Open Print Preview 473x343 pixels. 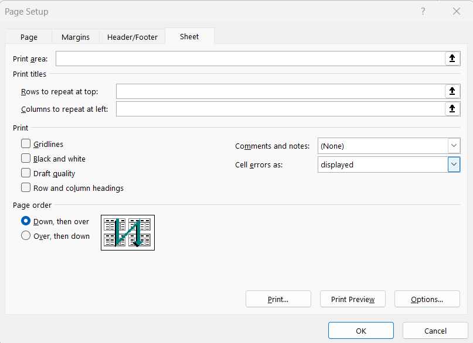[x=353, y=299]
